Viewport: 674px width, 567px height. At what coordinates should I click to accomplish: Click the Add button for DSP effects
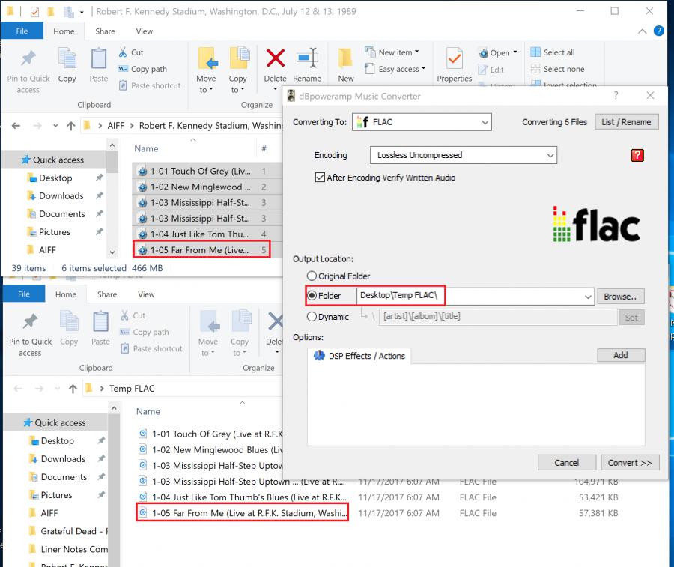tap(621, 355)
